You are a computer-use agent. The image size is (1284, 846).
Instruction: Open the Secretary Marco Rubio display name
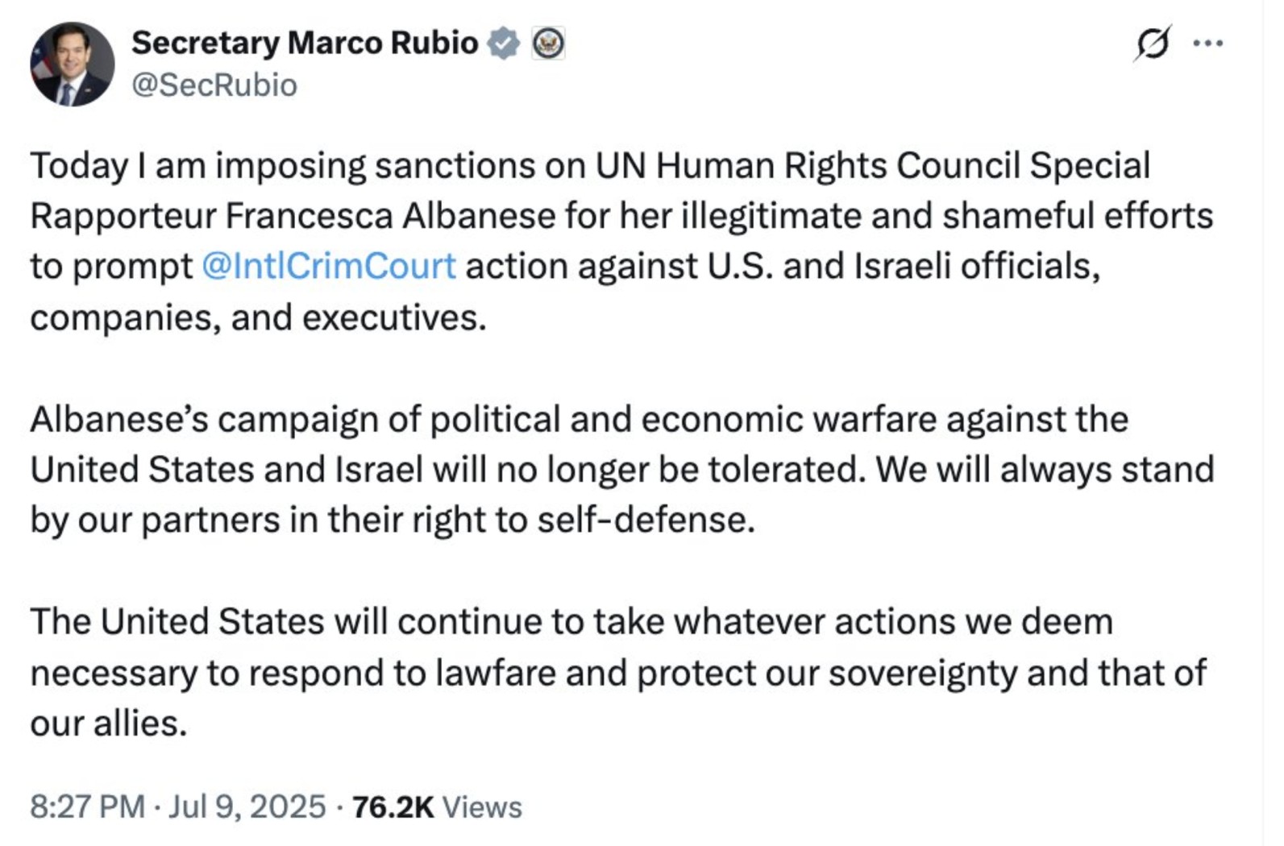[305, 43]
